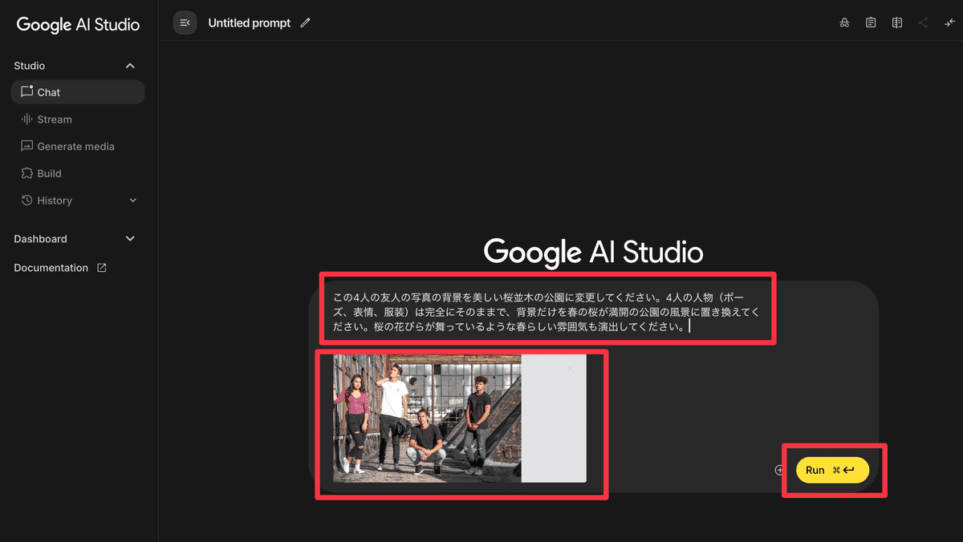Select Chat in the sidebar
Viewport: 963px width, 542px height.
[78, 92]
